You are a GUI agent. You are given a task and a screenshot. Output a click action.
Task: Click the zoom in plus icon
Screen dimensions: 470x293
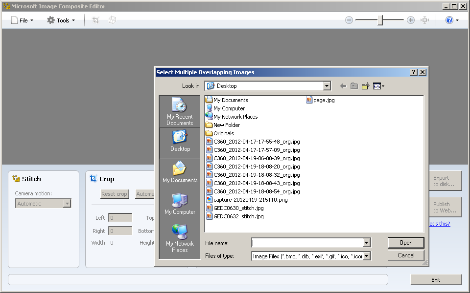(x=411, y=20)
